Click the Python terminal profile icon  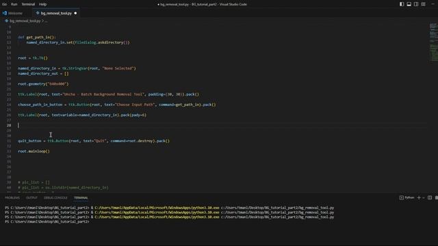tap(402, 197)
